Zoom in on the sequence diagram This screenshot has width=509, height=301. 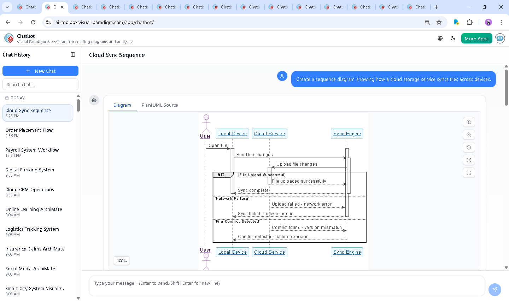pyautogui.click(x=469, y=122)
